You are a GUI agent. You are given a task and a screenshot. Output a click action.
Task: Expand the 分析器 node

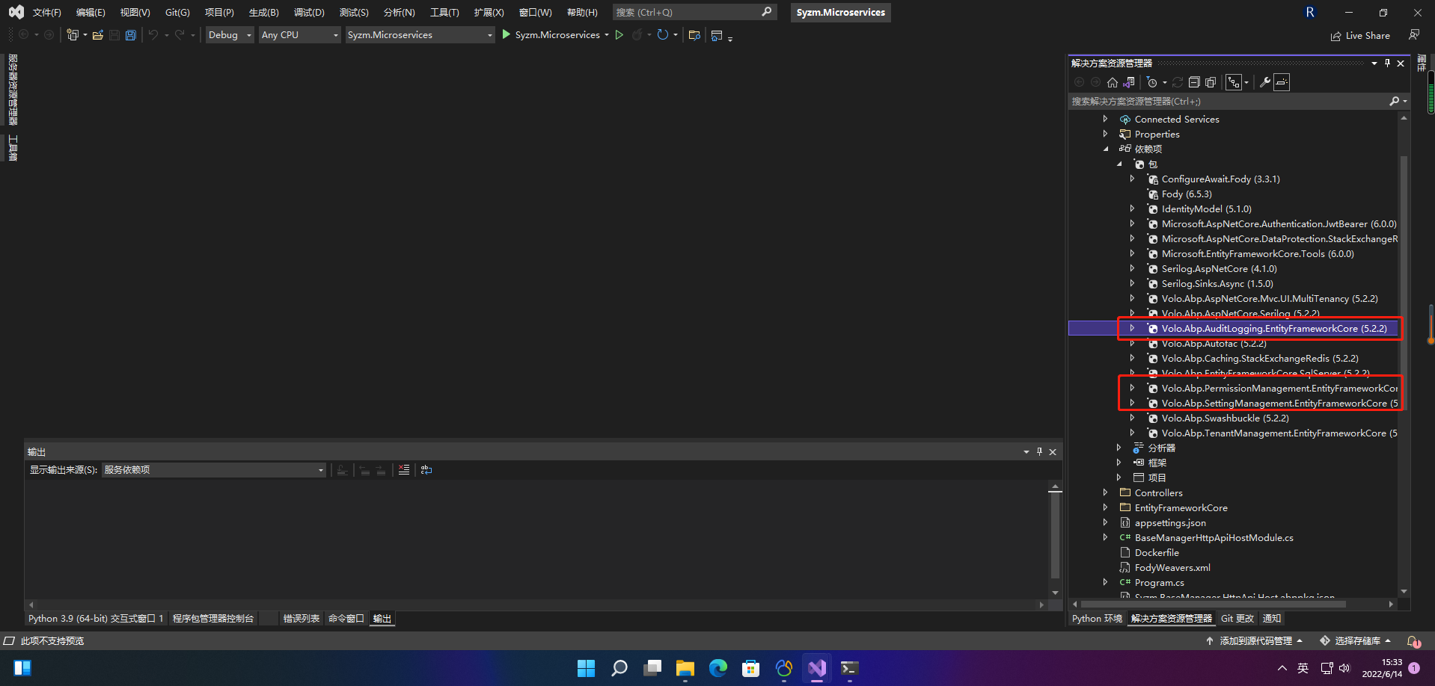point(1119,448)
